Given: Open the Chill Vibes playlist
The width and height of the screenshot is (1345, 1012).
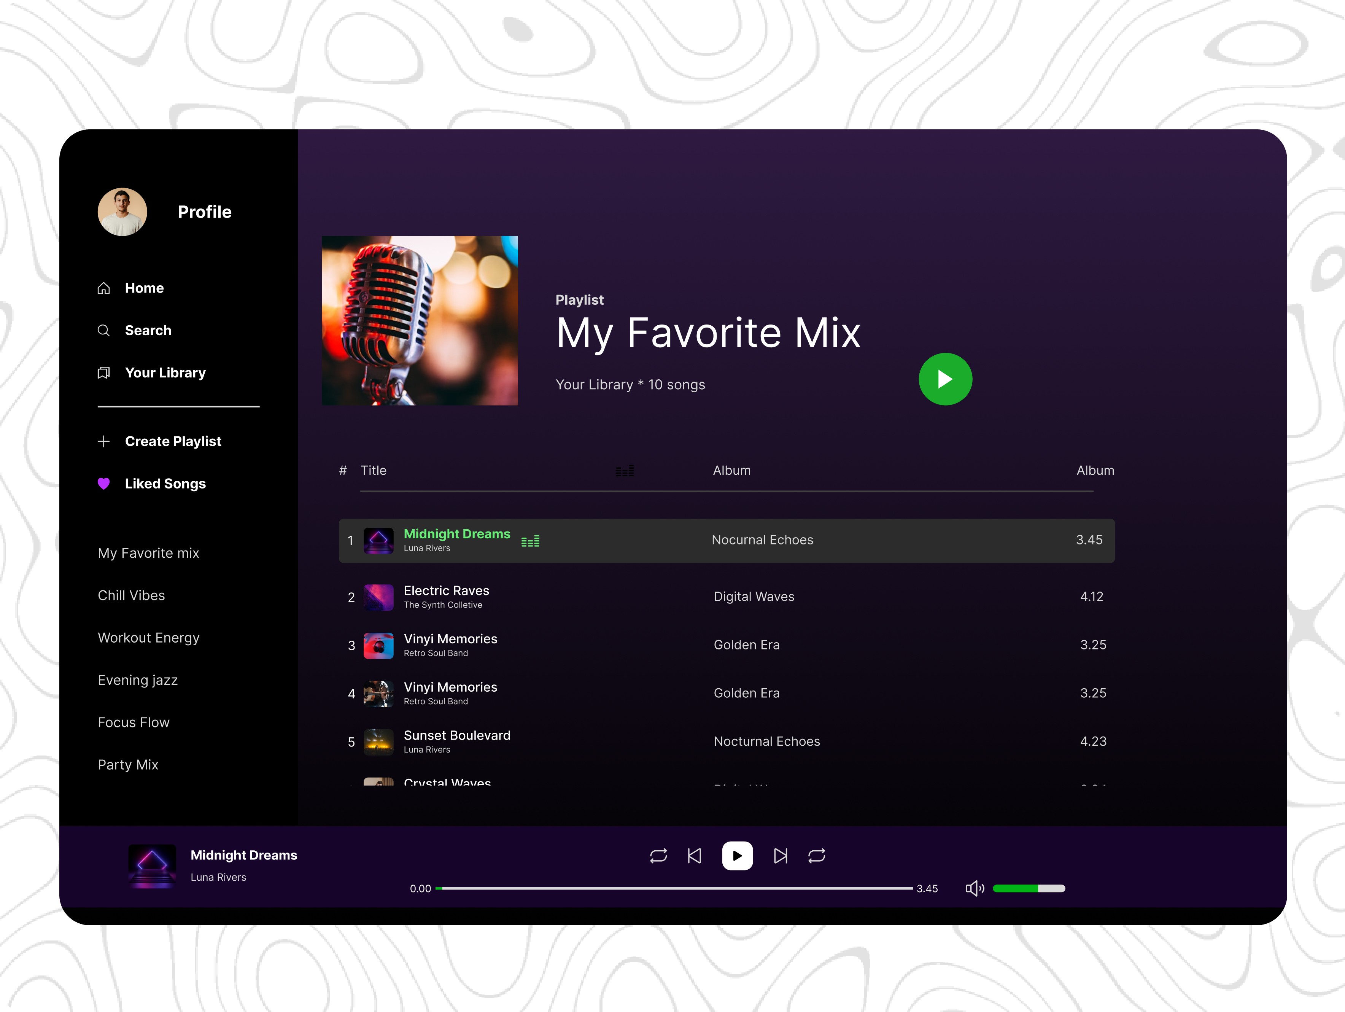Looking at the screenshot, I should (x=131, y=595).
